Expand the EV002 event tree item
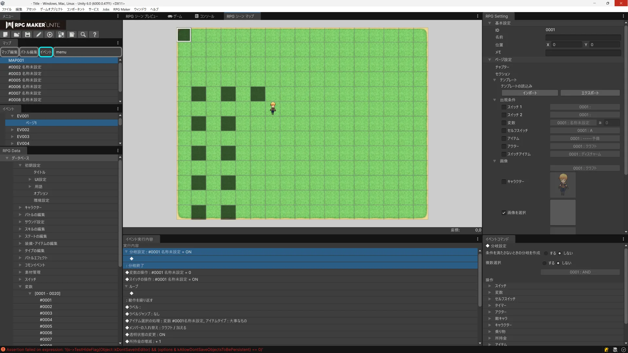 point(12,130)
